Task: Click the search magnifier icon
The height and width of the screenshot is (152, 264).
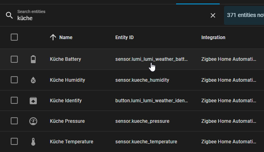Action: [x=9, y=15]
